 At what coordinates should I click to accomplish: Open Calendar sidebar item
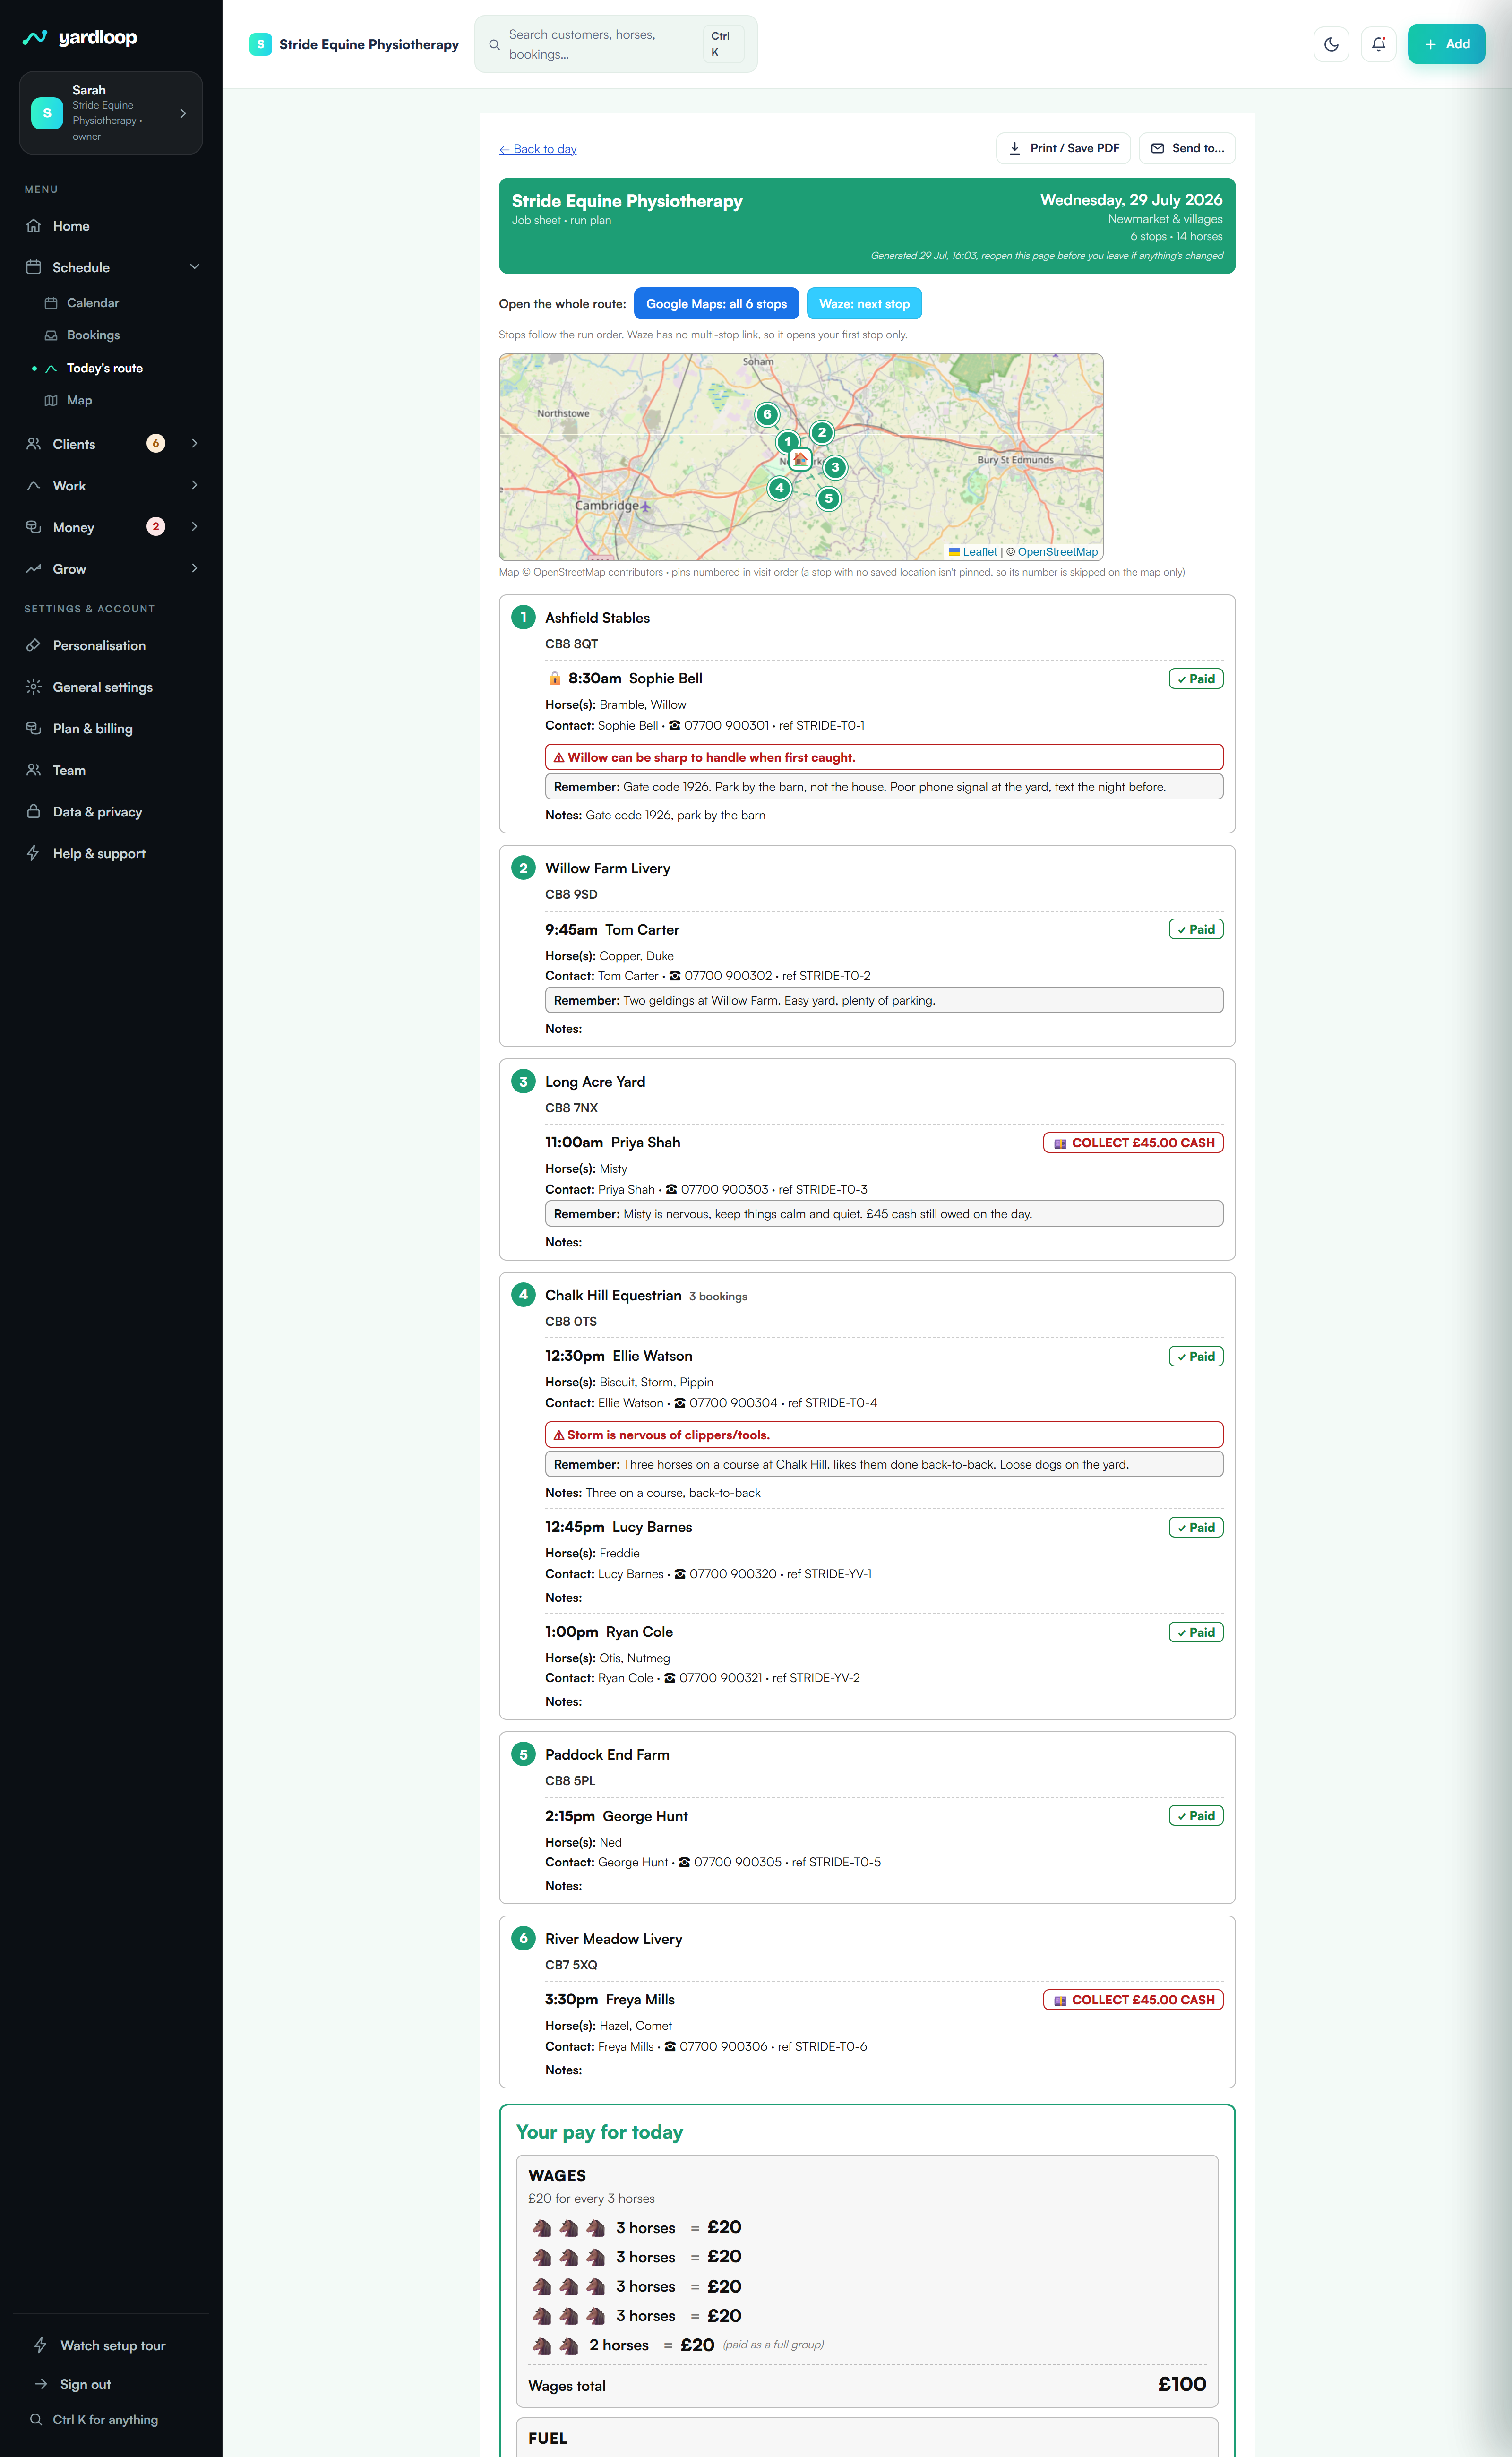[x=92, y=303]
